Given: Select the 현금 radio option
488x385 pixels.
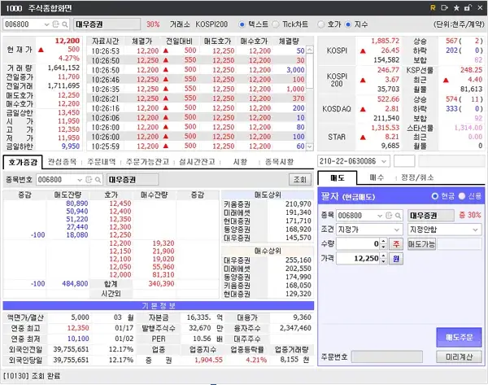Looking at the screenshot, I should 435,196.
